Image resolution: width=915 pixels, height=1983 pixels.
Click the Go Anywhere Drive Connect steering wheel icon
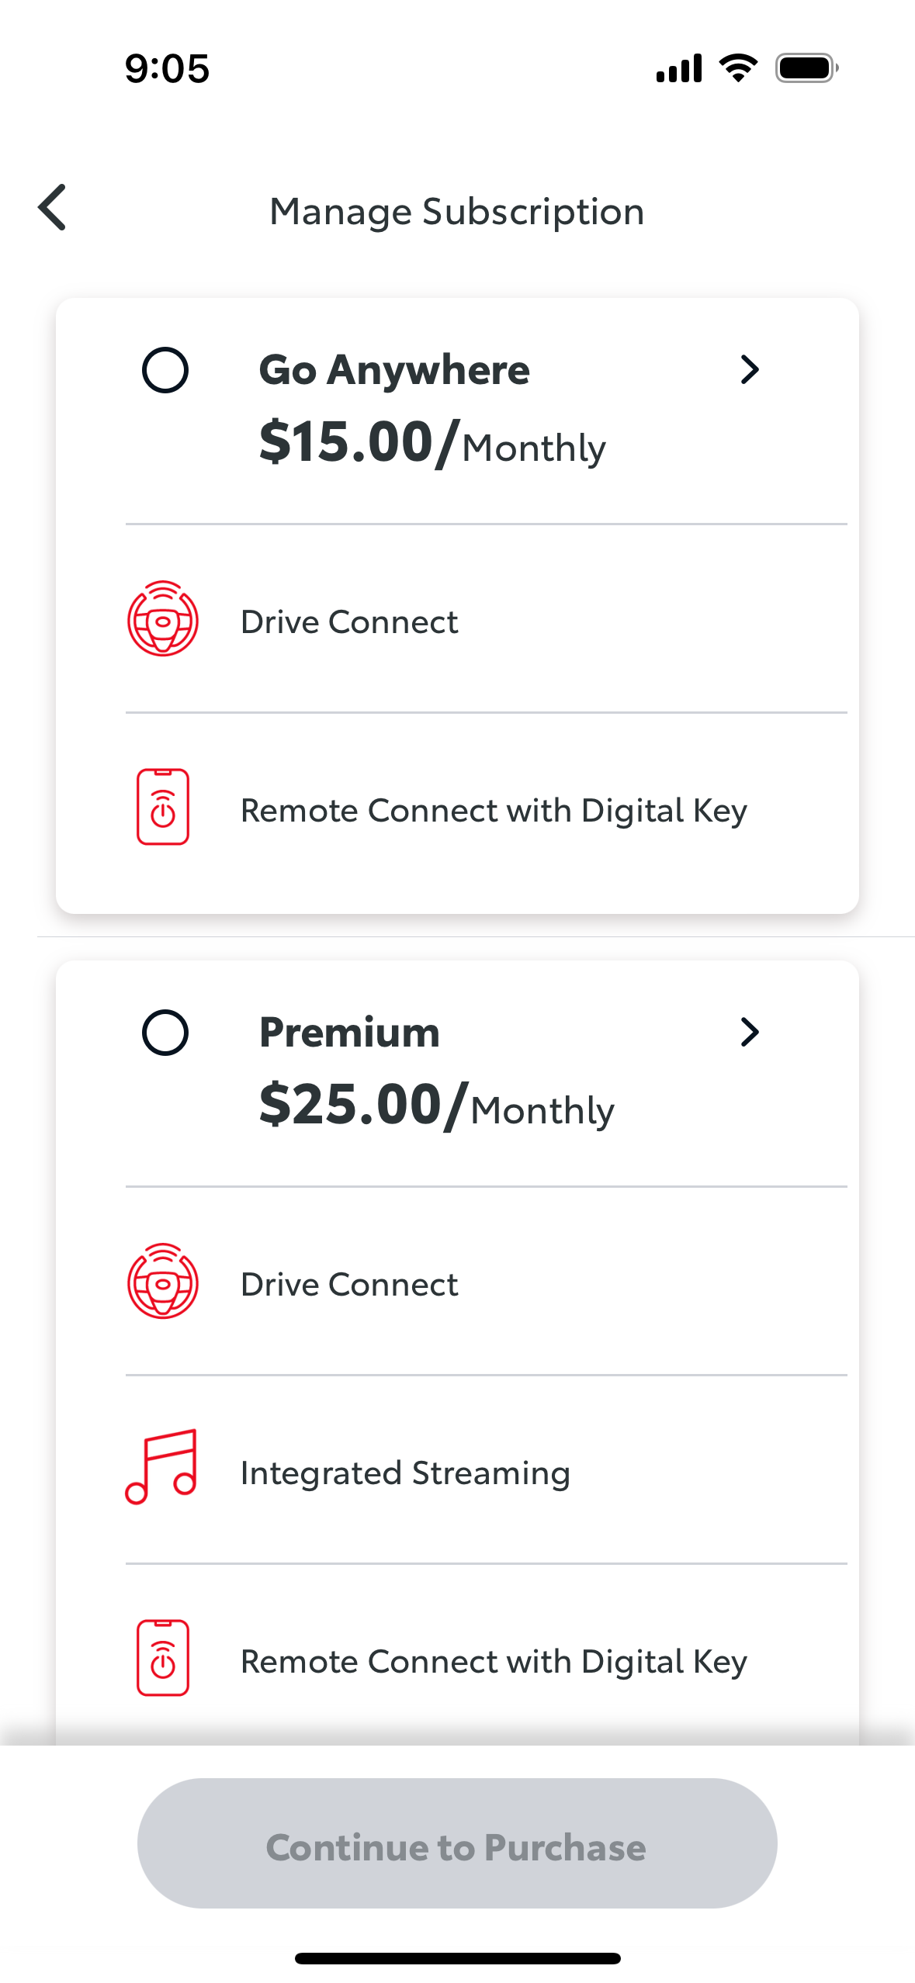(x=163, y=618)
